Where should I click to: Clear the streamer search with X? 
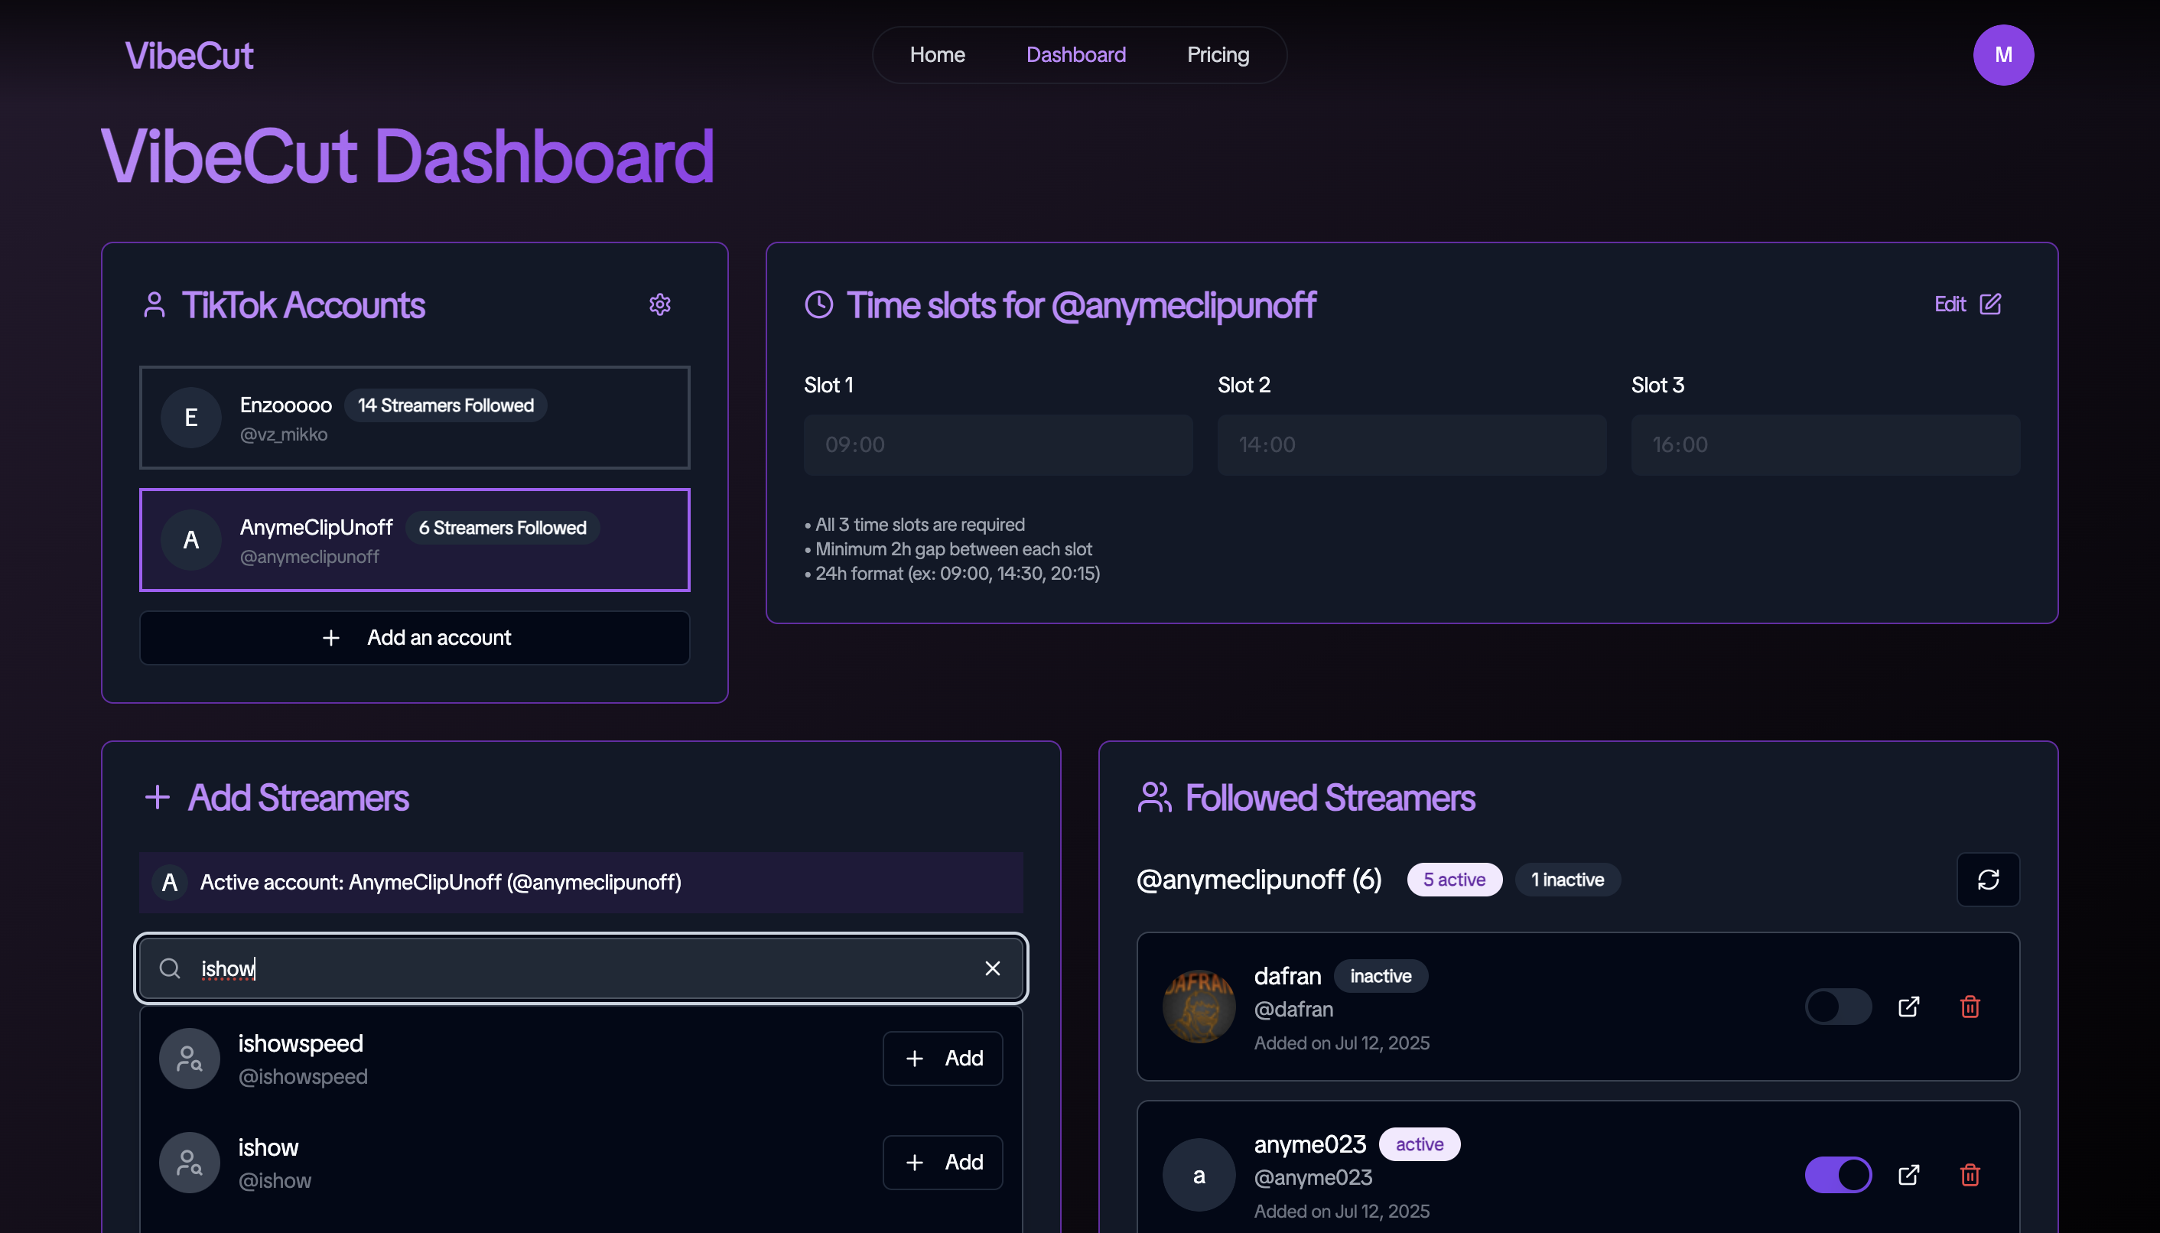click(x=992, y=968)
